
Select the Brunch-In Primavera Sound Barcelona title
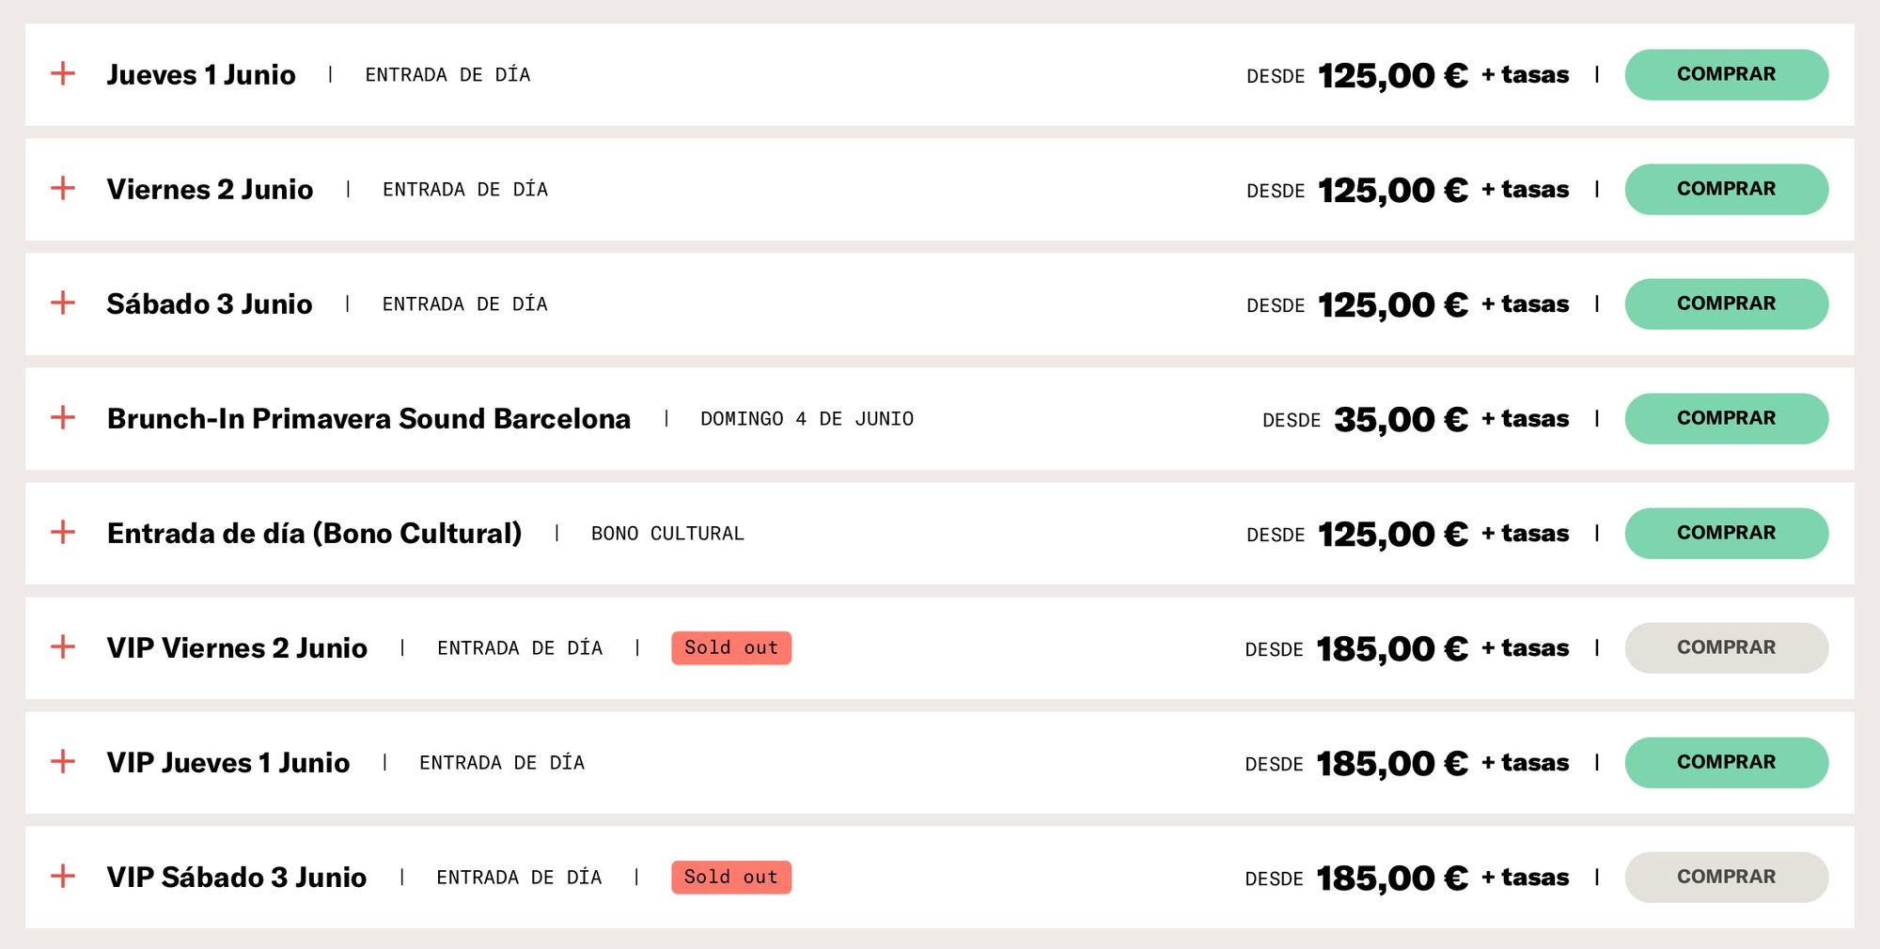[x=368, y=418]
